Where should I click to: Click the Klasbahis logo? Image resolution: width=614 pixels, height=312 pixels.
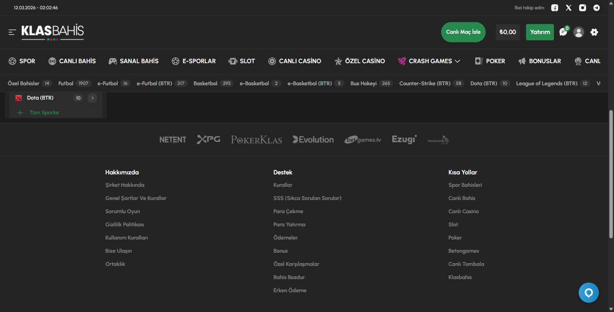tap(53, 32)
